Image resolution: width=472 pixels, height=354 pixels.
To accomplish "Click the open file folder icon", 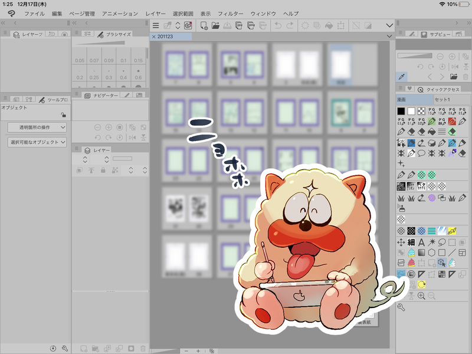I will pyautogui.click(x=216, y=25).
